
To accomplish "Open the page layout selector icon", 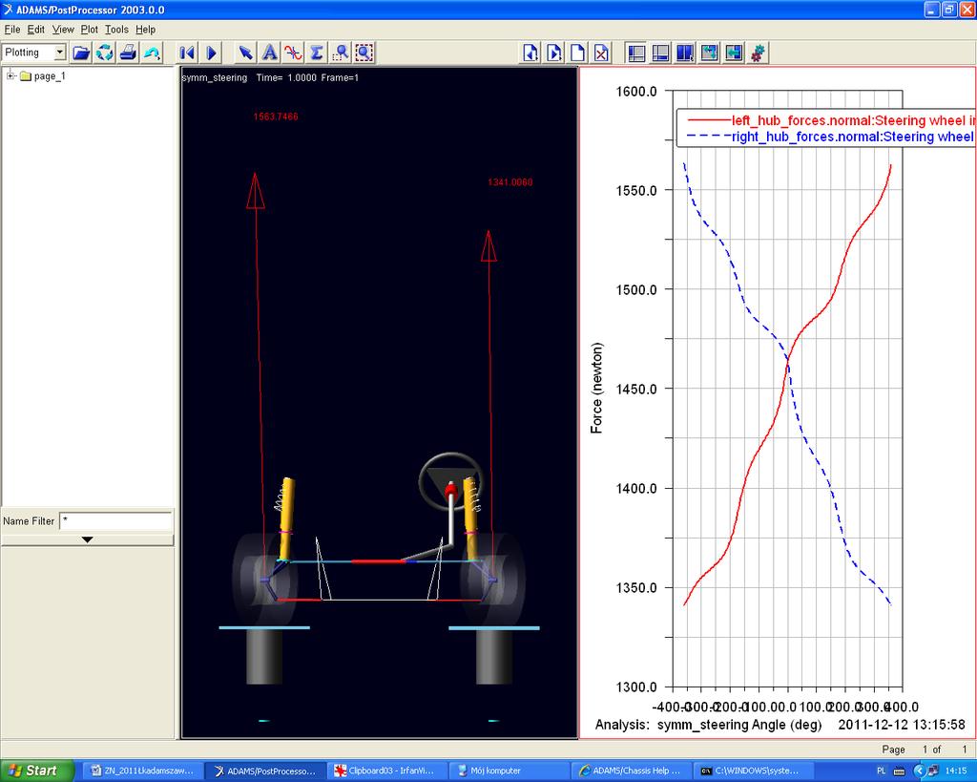I will pyautogui.click(x=685, y=53).
